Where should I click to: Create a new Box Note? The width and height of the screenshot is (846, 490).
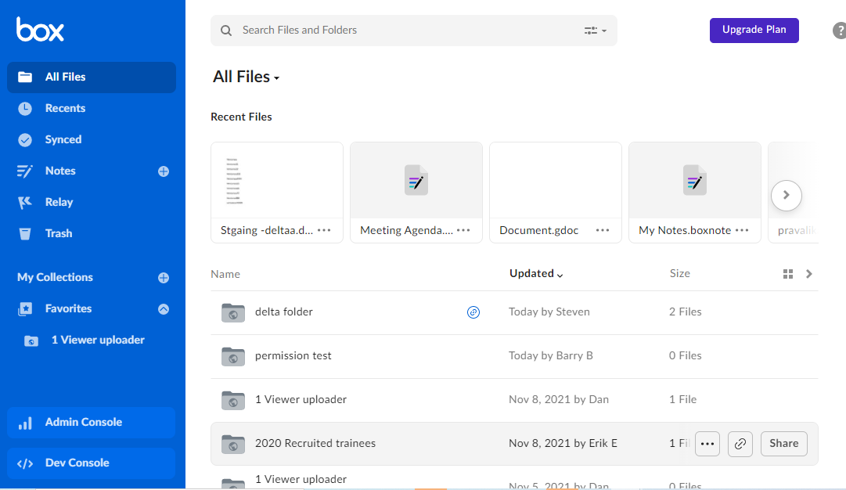point(163,171)
